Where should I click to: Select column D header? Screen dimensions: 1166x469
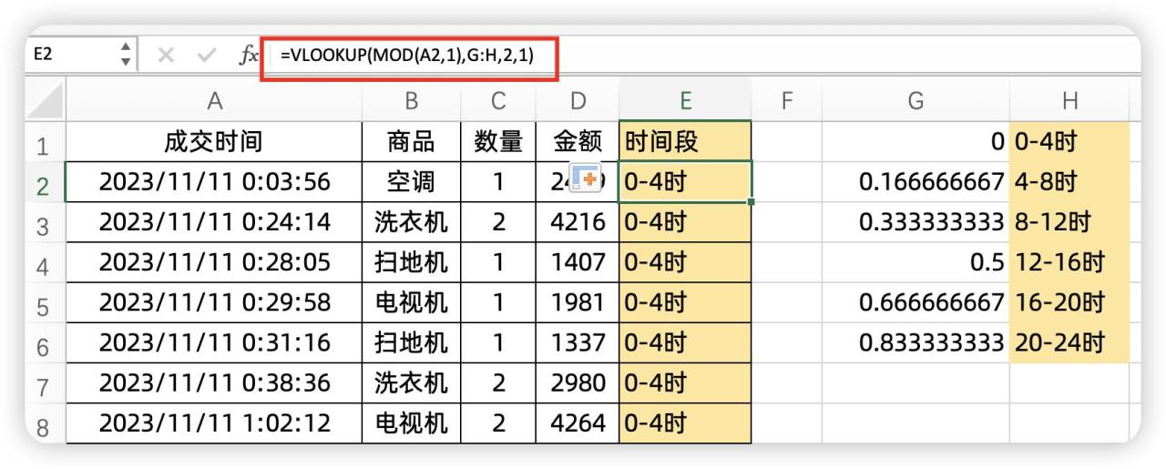pyautogui.click(x=578, y=98)
